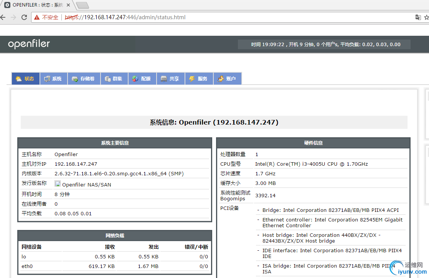Open a new browser tab
429x278 pixels.
pyautogui.click(x=82, y=5)
